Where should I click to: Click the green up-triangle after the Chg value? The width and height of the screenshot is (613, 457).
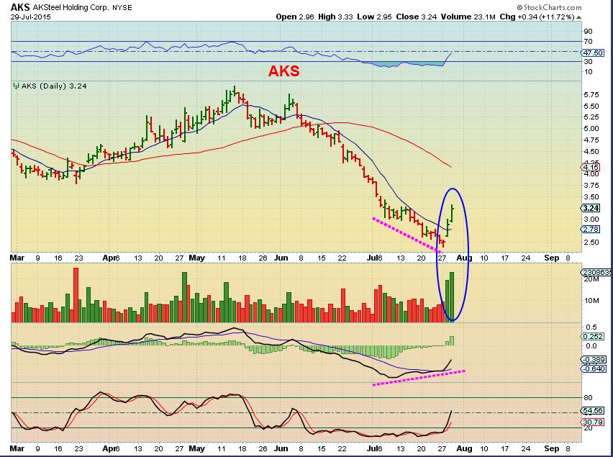tap(578, 17)
